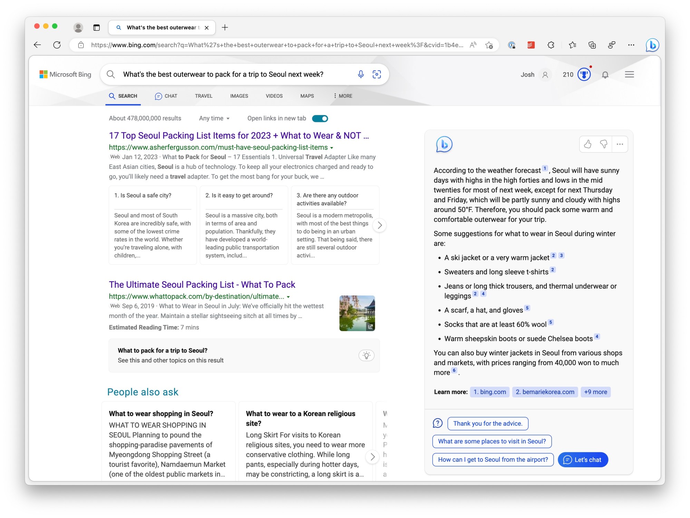Click the microphone voice search icon
The width and height of the screenshot is (690, 518).
tap(361, 74)
